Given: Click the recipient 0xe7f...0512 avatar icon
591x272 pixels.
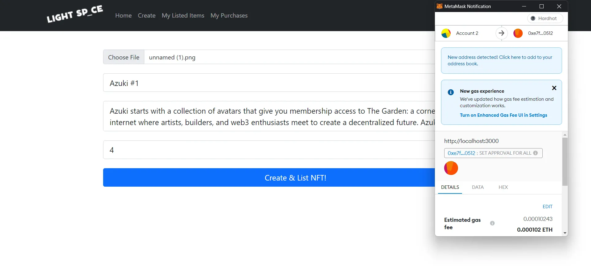Looking at the screenshot, I should click(x=518, y=33).
